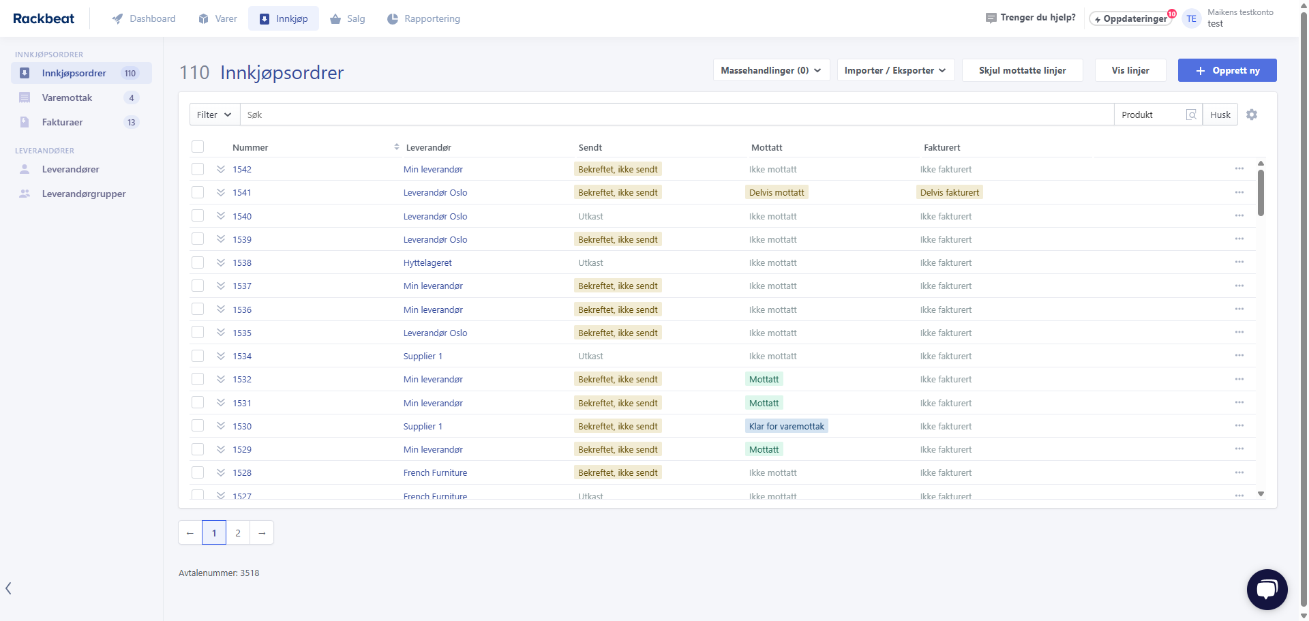This screenshot has height=621, width=1309.
Task: Click the Nummer column sort arrows
Action: (396, 147)
